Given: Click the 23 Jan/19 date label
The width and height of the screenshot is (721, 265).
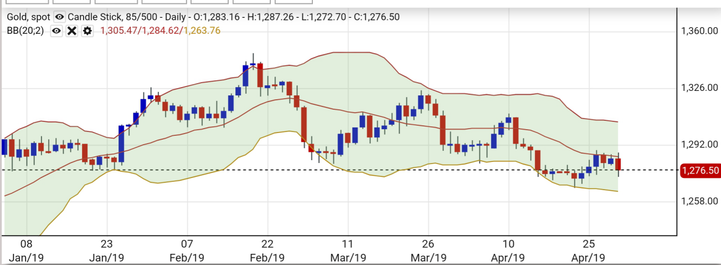Looking at the screenshot, I should (107, 251).
